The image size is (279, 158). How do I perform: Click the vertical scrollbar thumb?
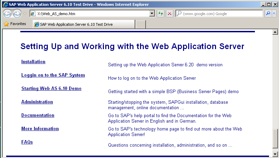[x=275, y=139]
